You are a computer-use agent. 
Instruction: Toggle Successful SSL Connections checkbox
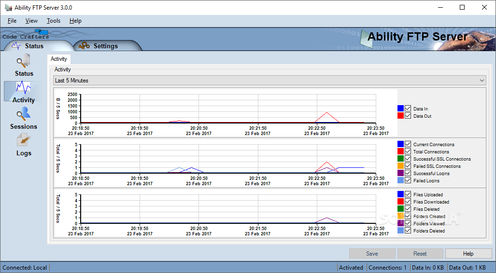[408, 159]
